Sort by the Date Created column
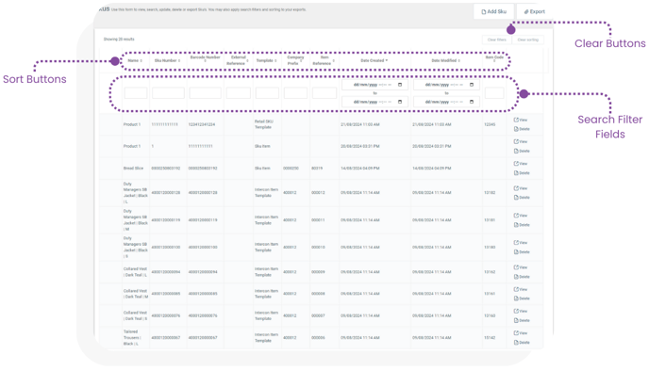This screenshot has width=649, height=371. 374,60
